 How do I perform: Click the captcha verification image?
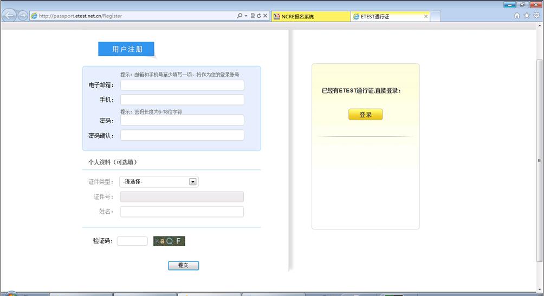[x=169, y=241]
